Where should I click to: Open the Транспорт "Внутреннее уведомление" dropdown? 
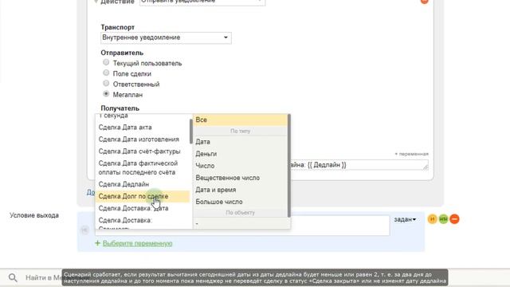[166, 37]
